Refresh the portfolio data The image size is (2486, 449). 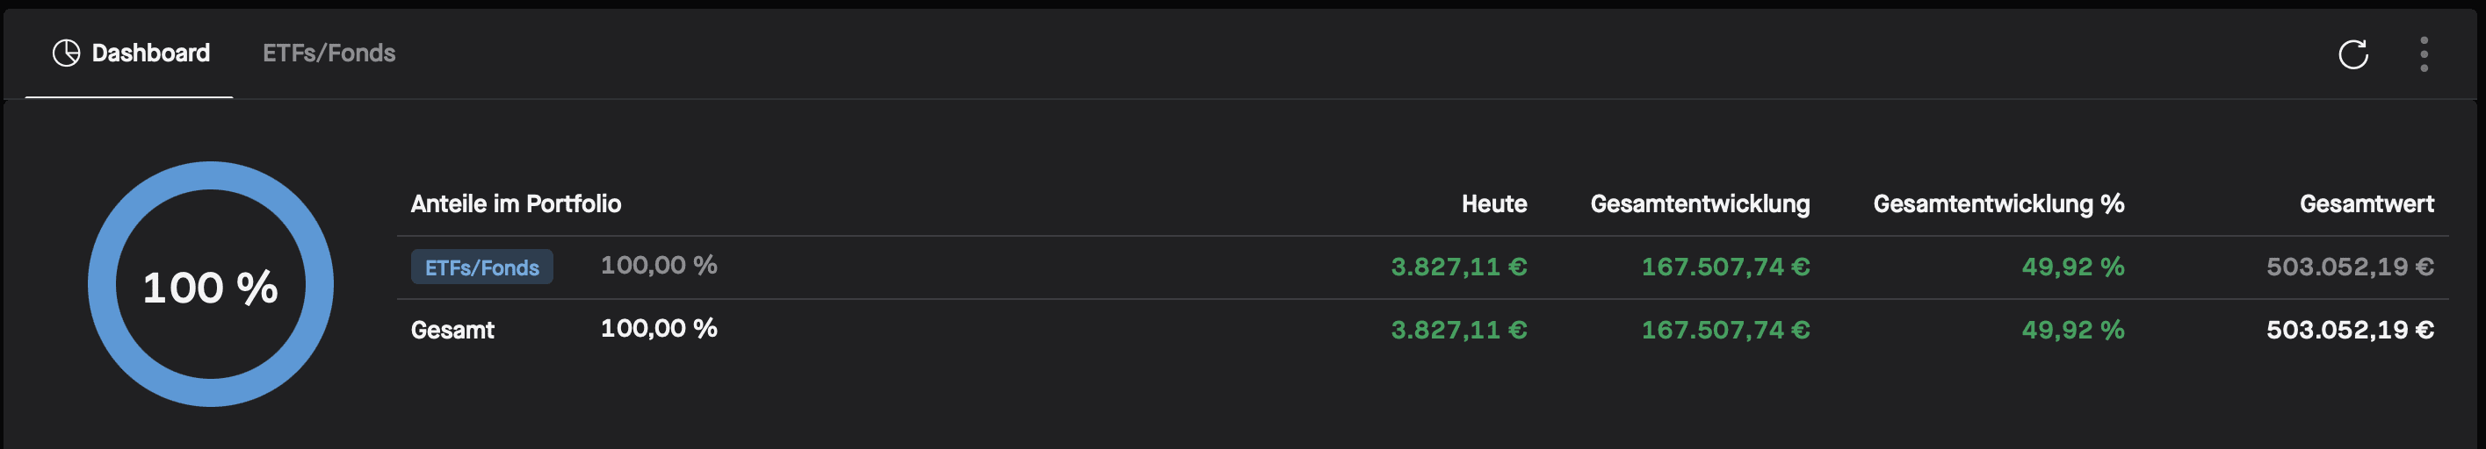[x=2352, y=54]
